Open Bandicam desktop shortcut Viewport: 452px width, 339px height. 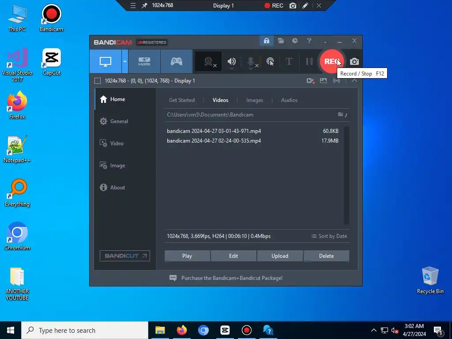(51, 18)
